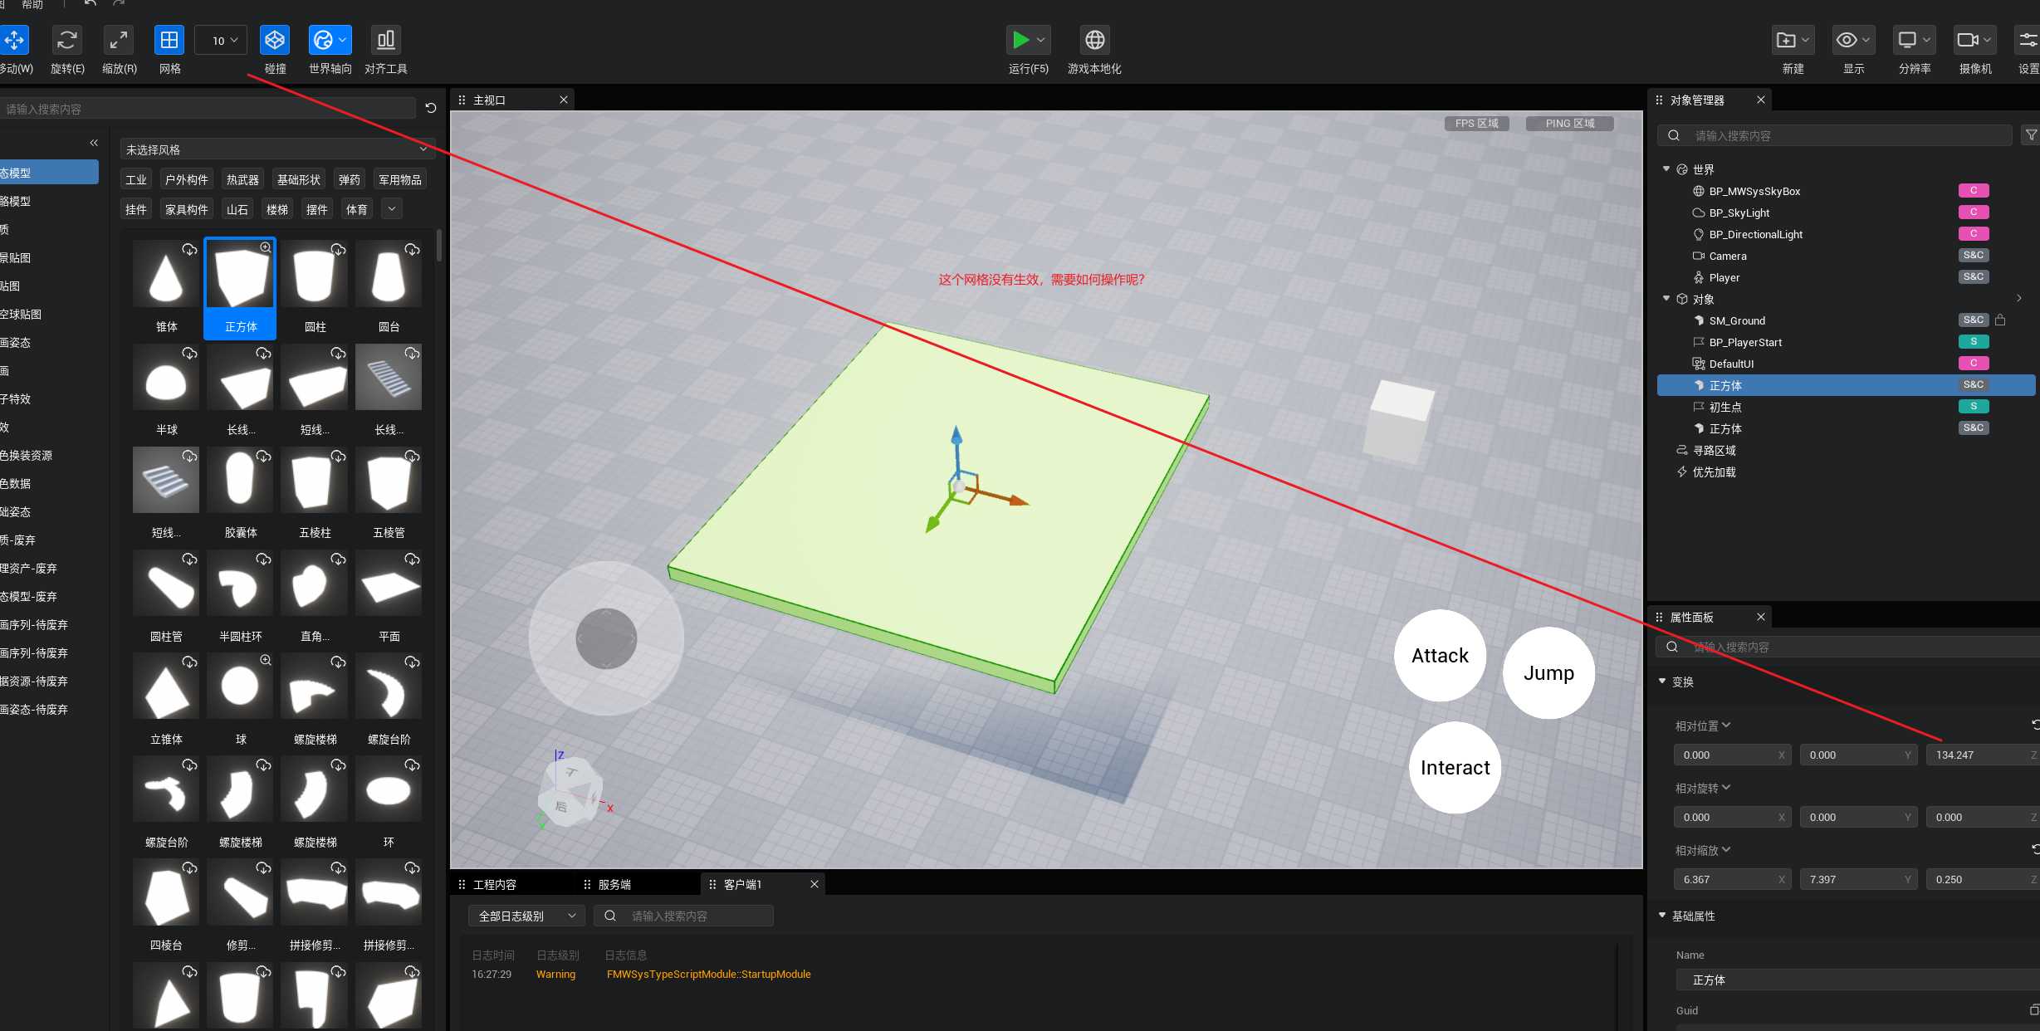Image resolution: width=2040 pixels, height=1031 pixels.
Task: Collapse the 对象 tree node
Action: click(x=1666, y=298)
